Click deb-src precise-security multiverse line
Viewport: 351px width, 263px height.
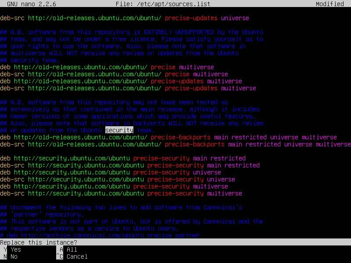click(x=121, y=193)
